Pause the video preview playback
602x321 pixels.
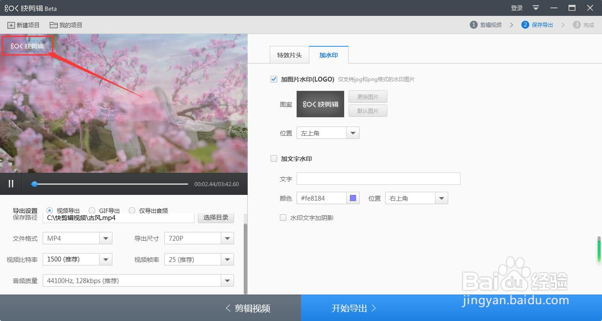pyautogui.click(x=11, y=183)
